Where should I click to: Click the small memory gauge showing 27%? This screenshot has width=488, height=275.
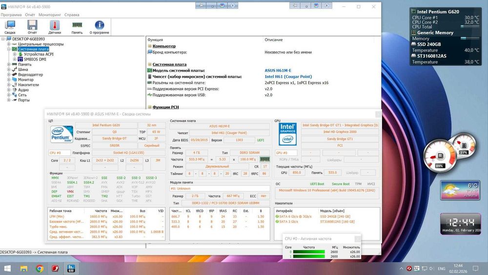(464, 145)
